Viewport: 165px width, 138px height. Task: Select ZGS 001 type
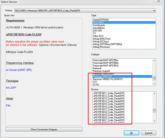pos(124,31)
